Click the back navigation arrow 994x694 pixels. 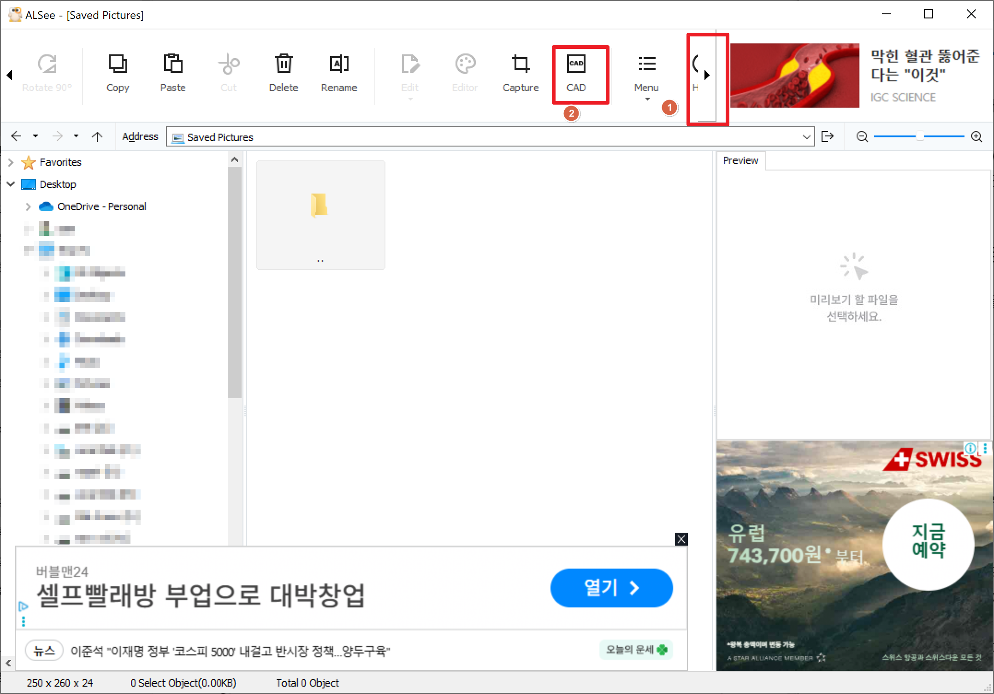pyautogui.click(x=16, y=136)
